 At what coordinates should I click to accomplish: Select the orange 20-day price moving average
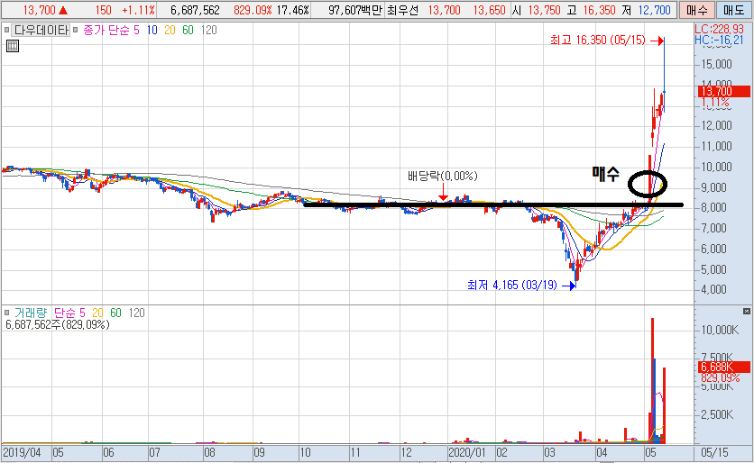(x=170, y=31)
